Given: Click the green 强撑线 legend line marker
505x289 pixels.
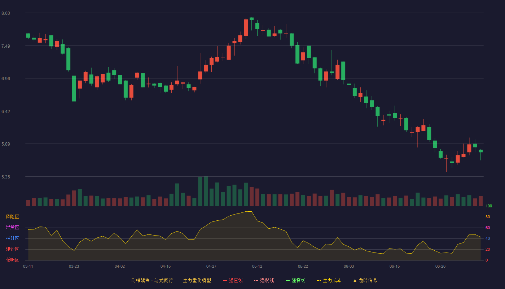Looking at the screenshot, I should coord(288,280).
